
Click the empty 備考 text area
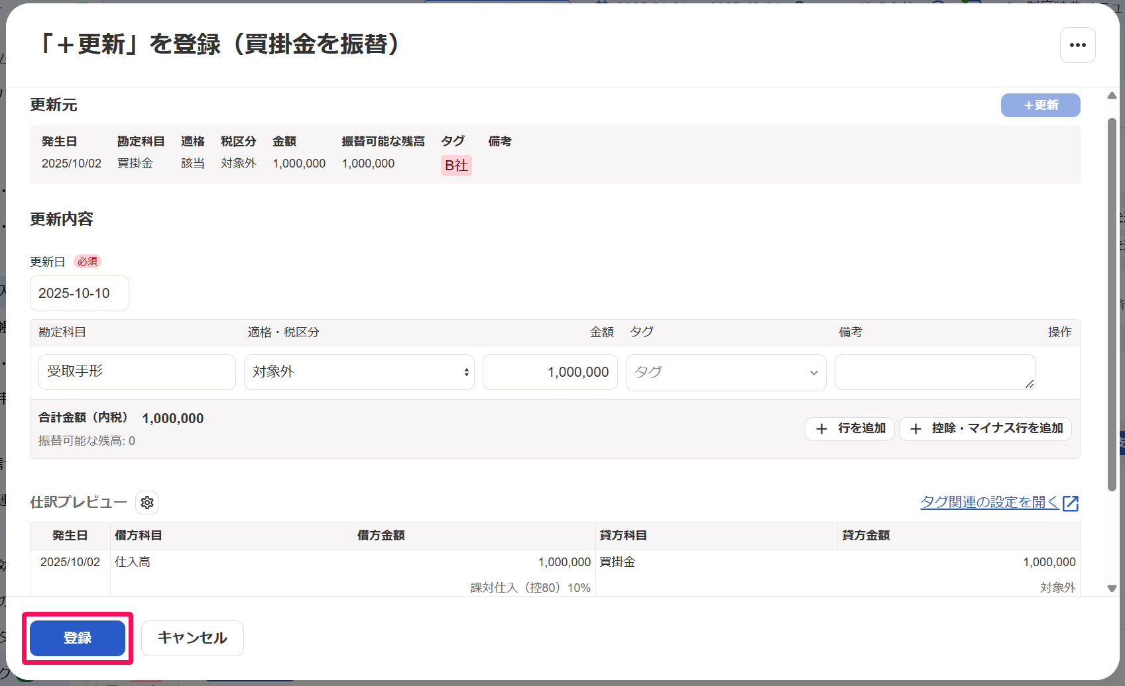pos(935,372)
